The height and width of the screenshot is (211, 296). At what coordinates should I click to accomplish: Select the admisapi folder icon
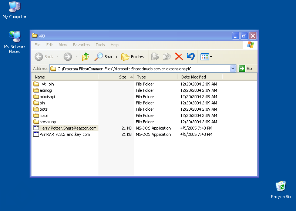(x=36, y=97)
